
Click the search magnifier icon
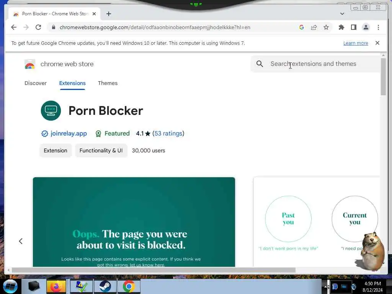[x=260, y=64]
